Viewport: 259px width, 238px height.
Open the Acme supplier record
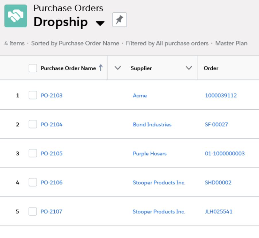pyautogui.click(x=140, y=96)
